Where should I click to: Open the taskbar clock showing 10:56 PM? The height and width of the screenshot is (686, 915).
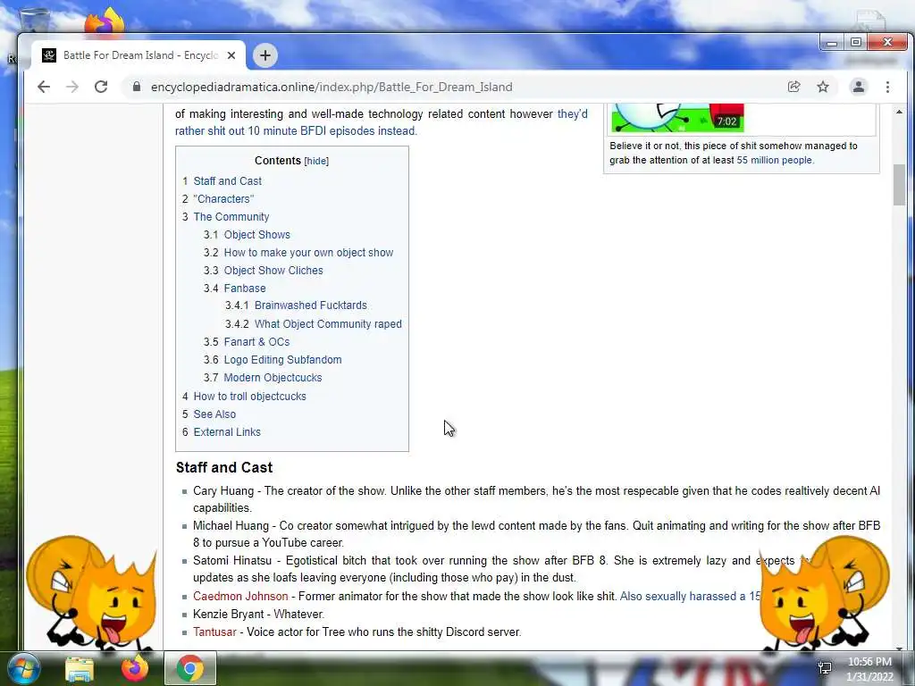[x=869, y=669]
